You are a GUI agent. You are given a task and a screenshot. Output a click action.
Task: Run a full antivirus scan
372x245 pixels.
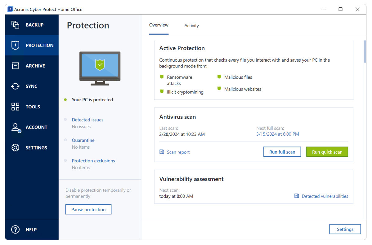282,152
